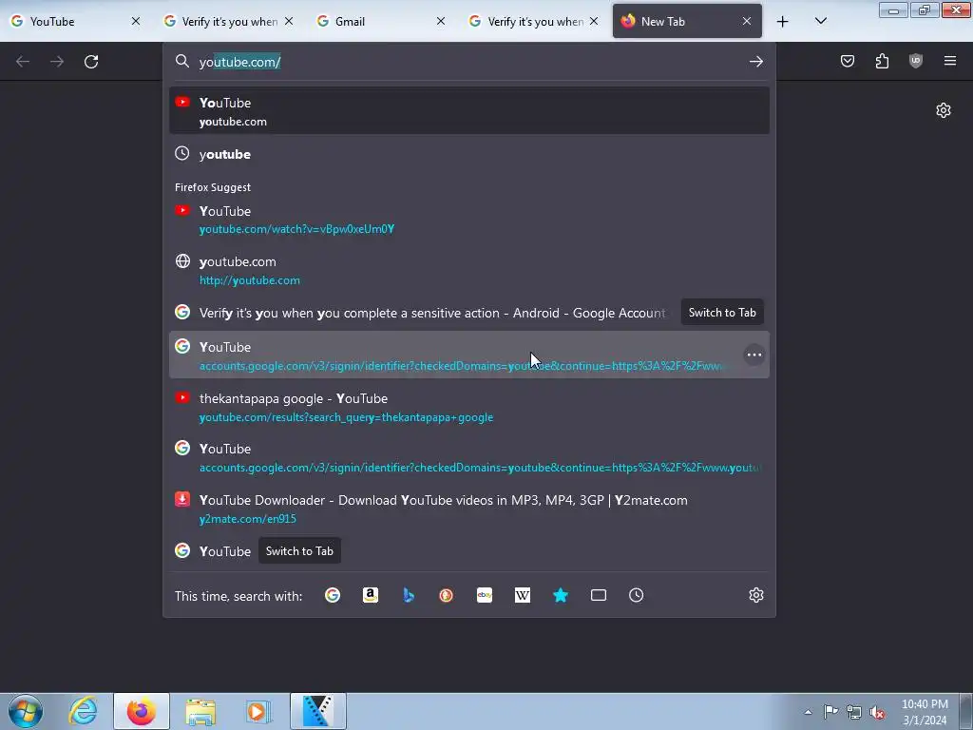Open new tab page personalize gear

click(x=944, y=110)
